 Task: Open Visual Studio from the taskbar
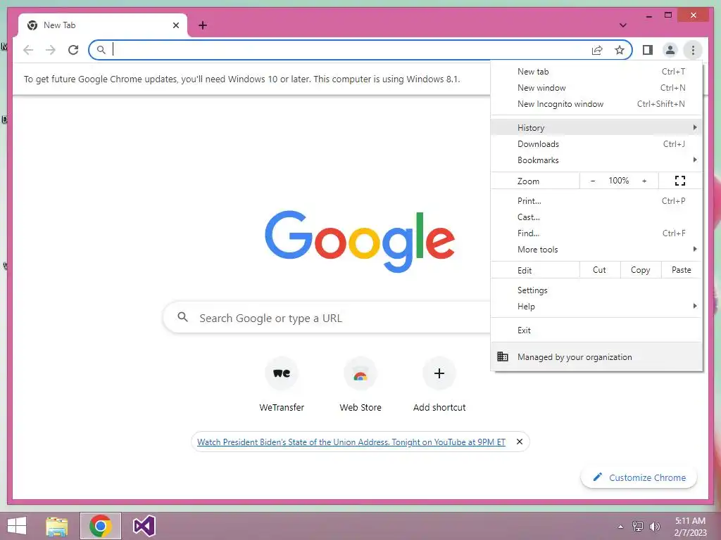pyautogui.click(x=144, y=526)
